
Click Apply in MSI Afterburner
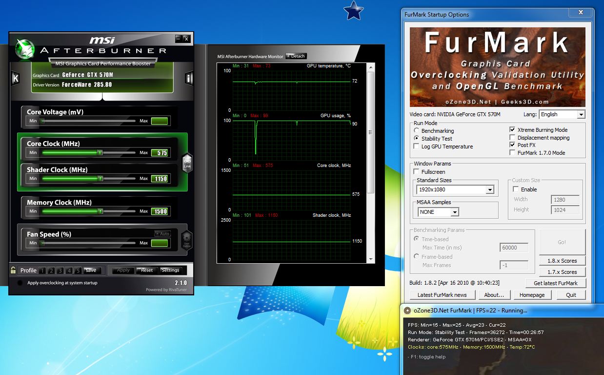(123, 271)
